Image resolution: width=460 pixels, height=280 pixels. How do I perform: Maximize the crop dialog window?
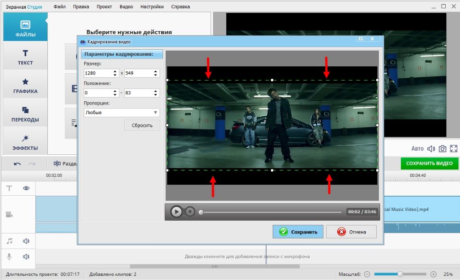coord(361,39)
